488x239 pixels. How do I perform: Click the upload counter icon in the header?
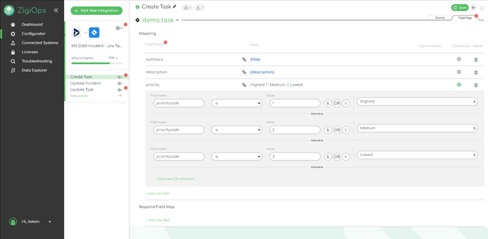coord(187,8)
